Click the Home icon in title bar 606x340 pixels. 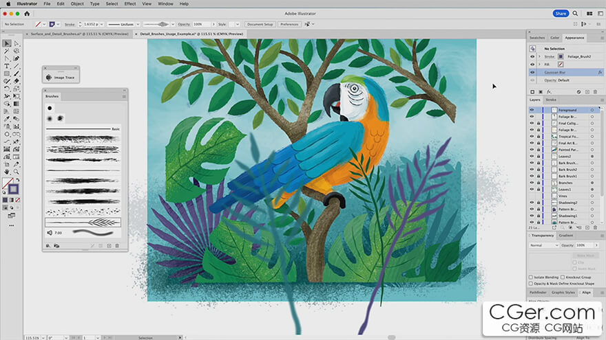click(x=27, y=14)
